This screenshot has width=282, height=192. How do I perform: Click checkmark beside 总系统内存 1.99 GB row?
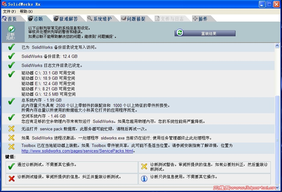(12, 101)
